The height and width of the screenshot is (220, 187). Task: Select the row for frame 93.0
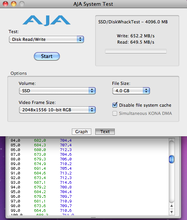tap(89, 183)
